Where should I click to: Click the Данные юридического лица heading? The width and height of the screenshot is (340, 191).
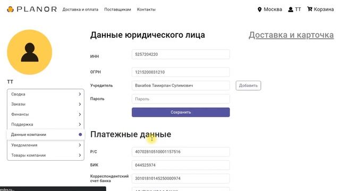coord(148,35)
